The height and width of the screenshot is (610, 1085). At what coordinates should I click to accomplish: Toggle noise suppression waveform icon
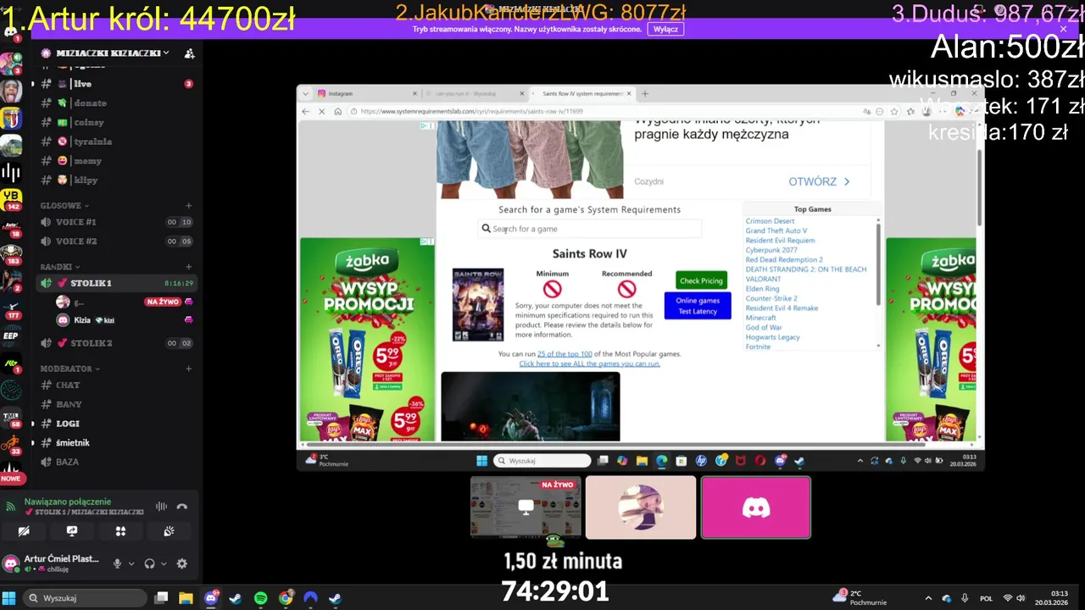tap(161, 507)
